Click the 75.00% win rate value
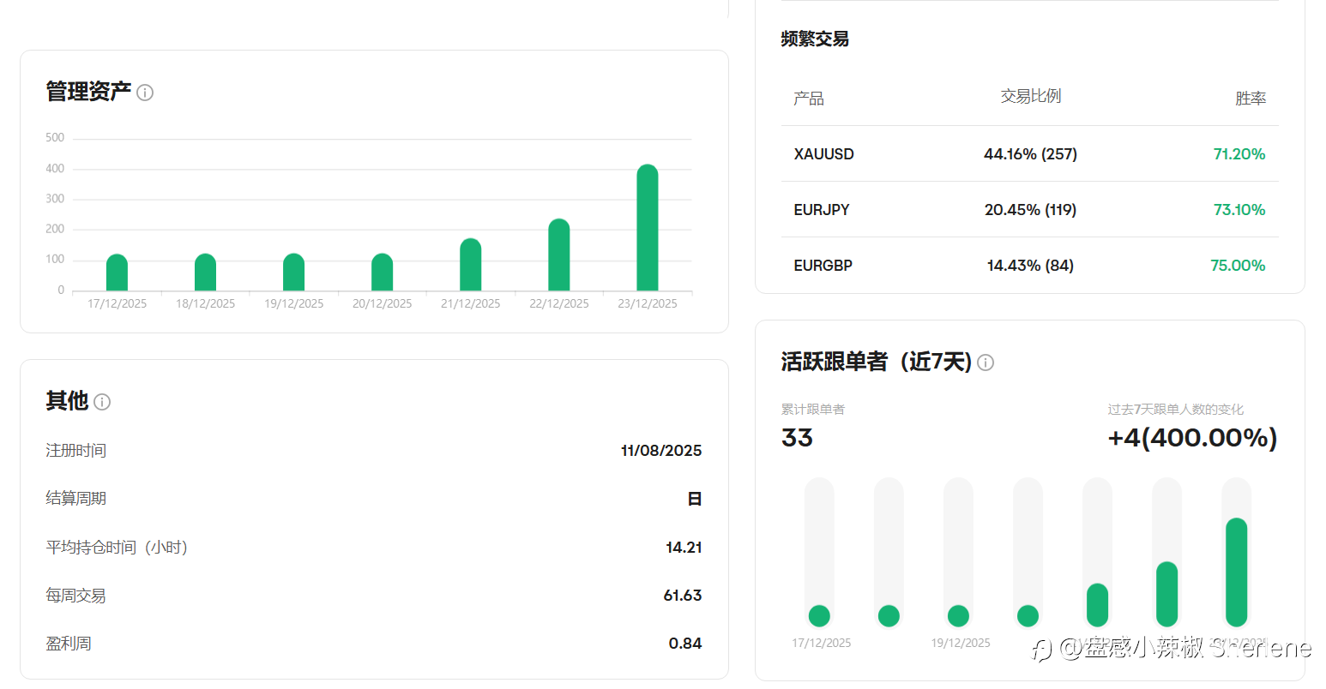Image resolution: width=1326 pixels, height=689 pixels. [x=1238, y=266]
